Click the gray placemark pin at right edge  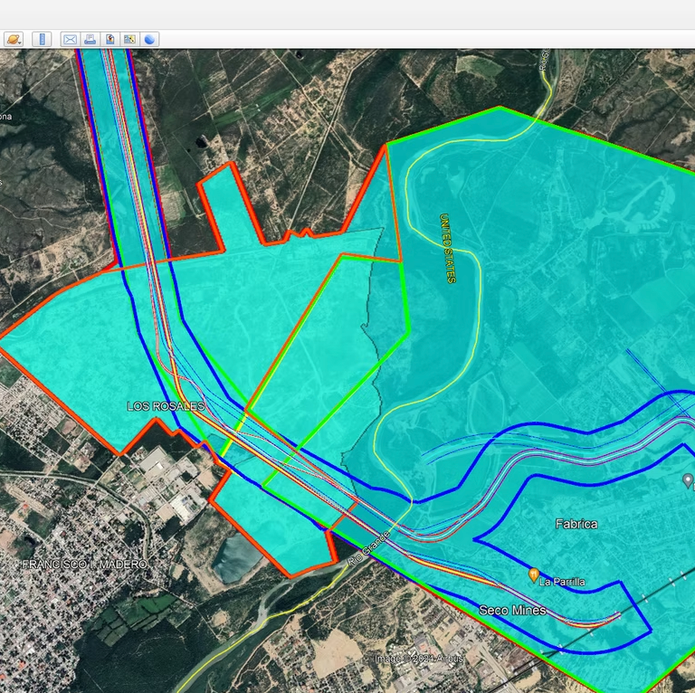click(688, 479)
